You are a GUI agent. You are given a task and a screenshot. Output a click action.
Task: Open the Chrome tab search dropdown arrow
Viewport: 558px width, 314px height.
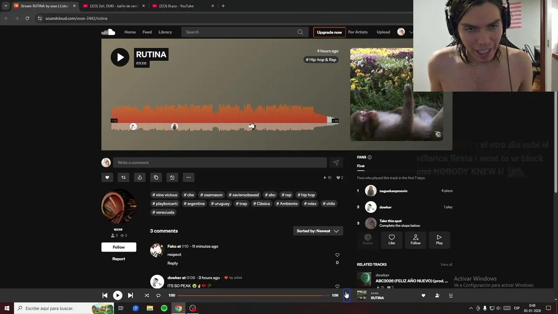tap(5, 6)
